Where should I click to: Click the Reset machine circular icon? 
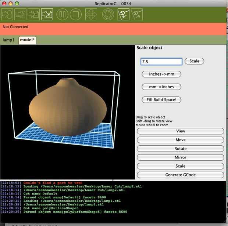[x=108, y=14]
